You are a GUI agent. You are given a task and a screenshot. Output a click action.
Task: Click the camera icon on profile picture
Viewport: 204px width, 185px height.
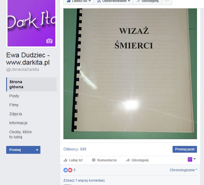49,41
